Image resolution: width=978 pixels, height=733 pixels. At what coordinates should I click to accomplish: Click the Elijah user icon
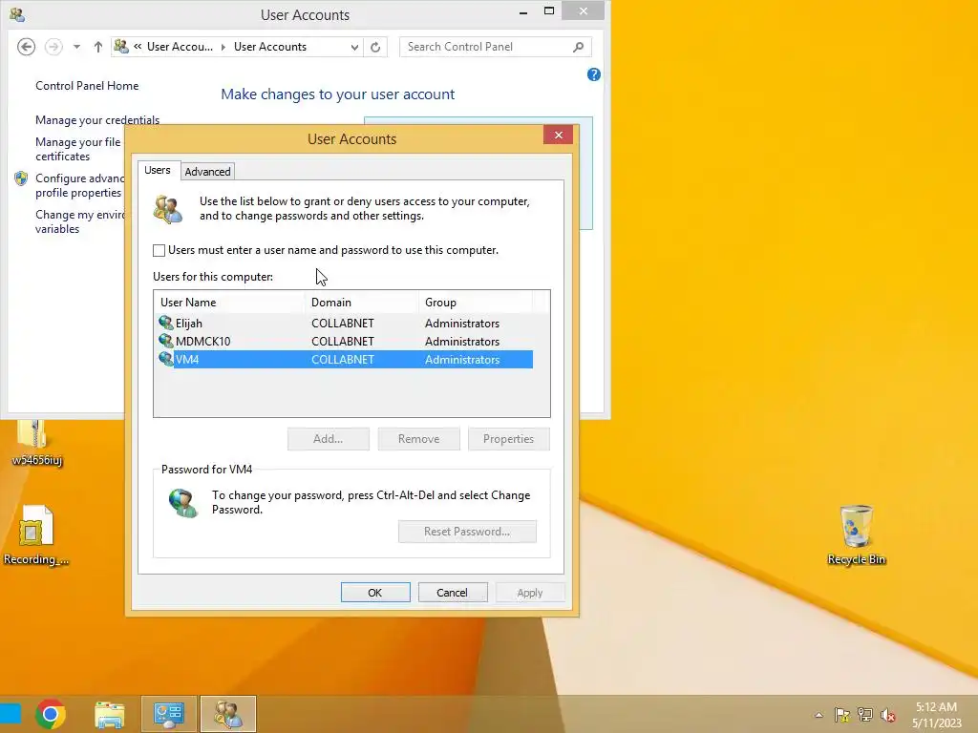pos(165,323)
